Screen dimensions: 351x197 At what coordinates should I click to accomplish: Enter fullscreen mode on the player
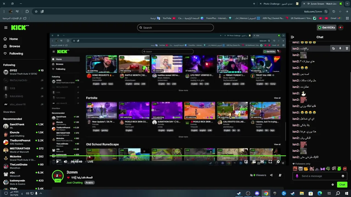270,162
